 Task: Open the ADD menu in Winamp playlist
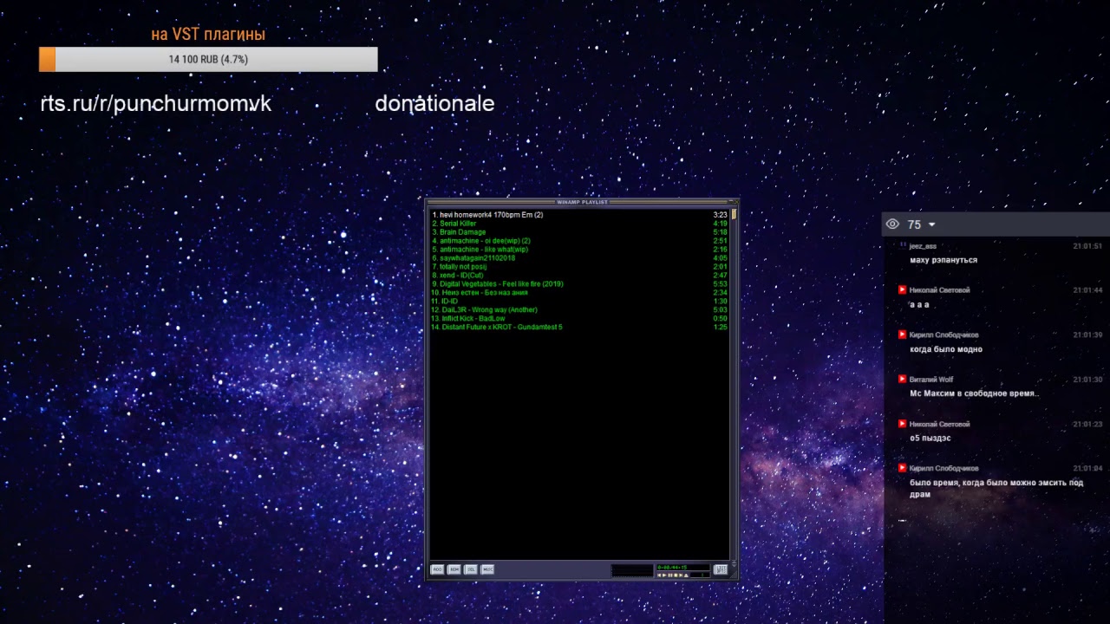tap(437, 569)
